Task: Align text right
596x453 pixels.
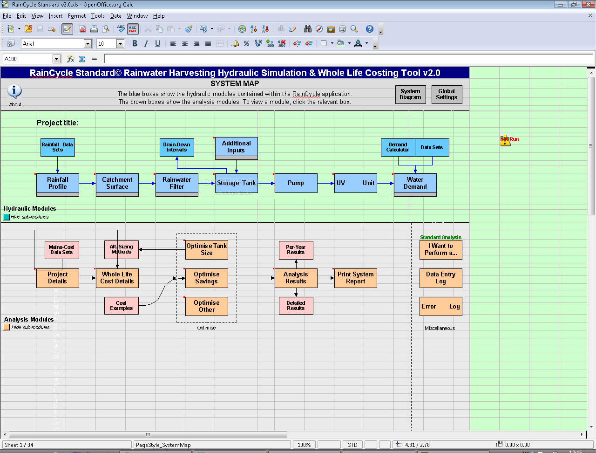Action: tap(196, 43)
